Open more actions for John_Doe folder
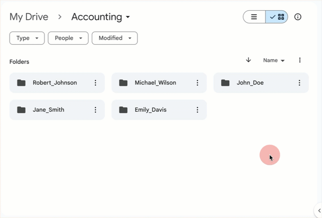 click(299, 83)
